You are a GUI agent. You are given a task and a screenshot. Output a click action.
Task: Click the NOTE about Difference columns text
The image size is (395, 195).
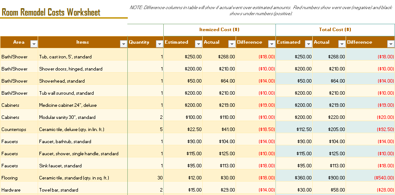[x=261, y=10]
